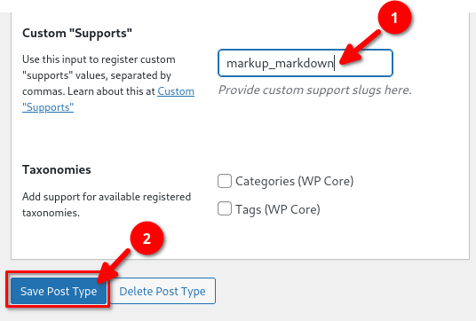This screenshot has height=321, width=476.
Task: Focus the custom supports input containing markup_markdown
Action: pyautogui.click(x=305, y=63)
